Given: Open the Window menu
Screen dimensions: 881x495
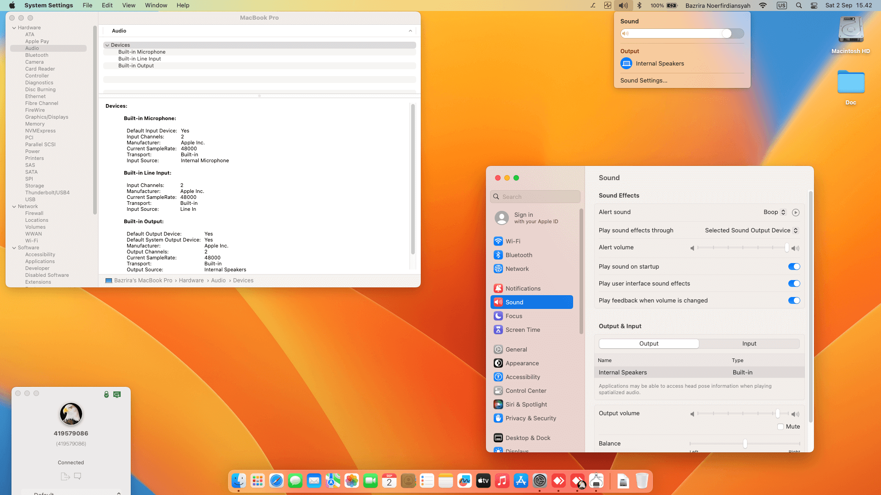Looking at the screenshot, I should coord(156,5).
